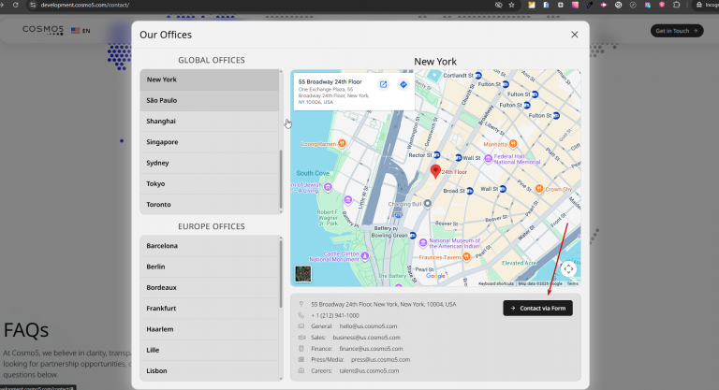Viewport: 719px width, 390px height.
Task: Choose Barcelona from Europe offices
Action: tap(209, 246)
